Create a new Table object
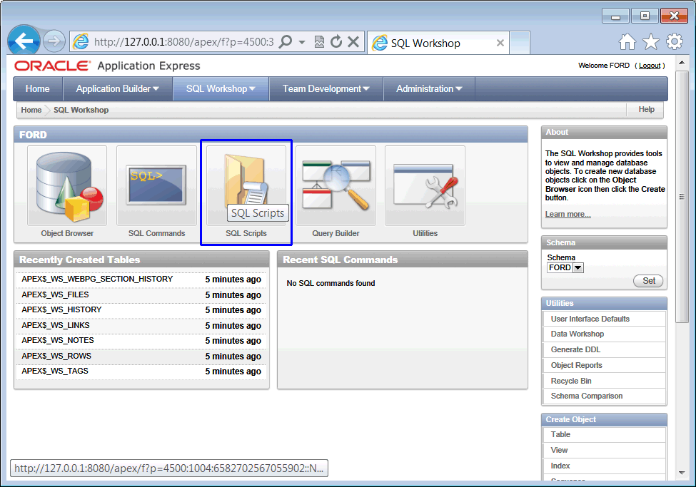Image resolution: width=696 pixels, height=487 pixels. coord(604,435)
